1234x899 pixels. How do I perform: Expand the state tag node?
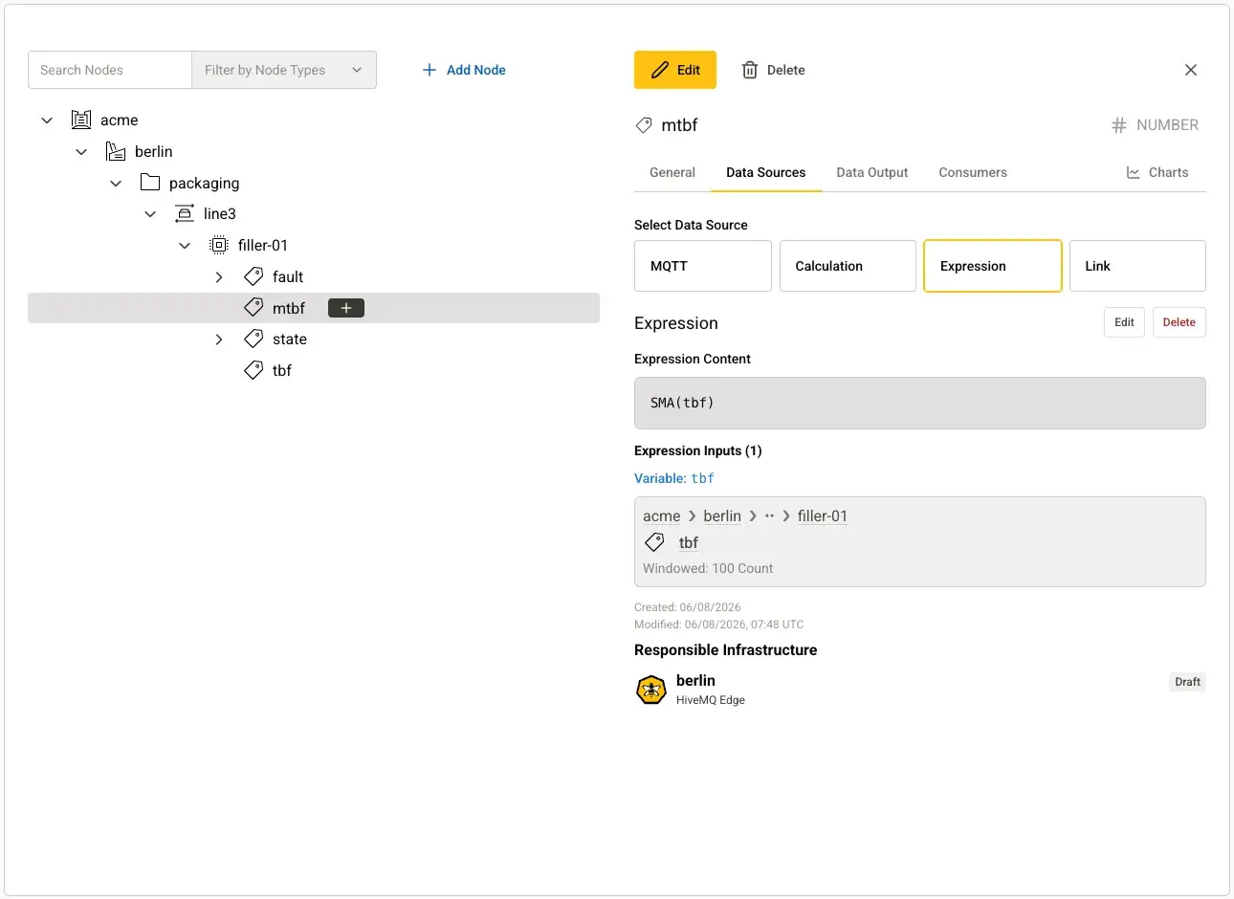219,340
